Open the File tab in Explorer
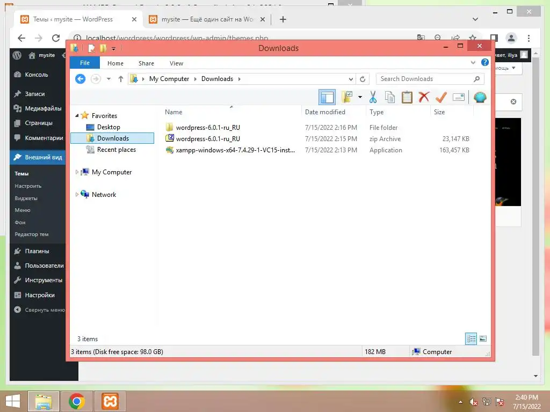The image size is (550, 412). click(x=85, y=63)
